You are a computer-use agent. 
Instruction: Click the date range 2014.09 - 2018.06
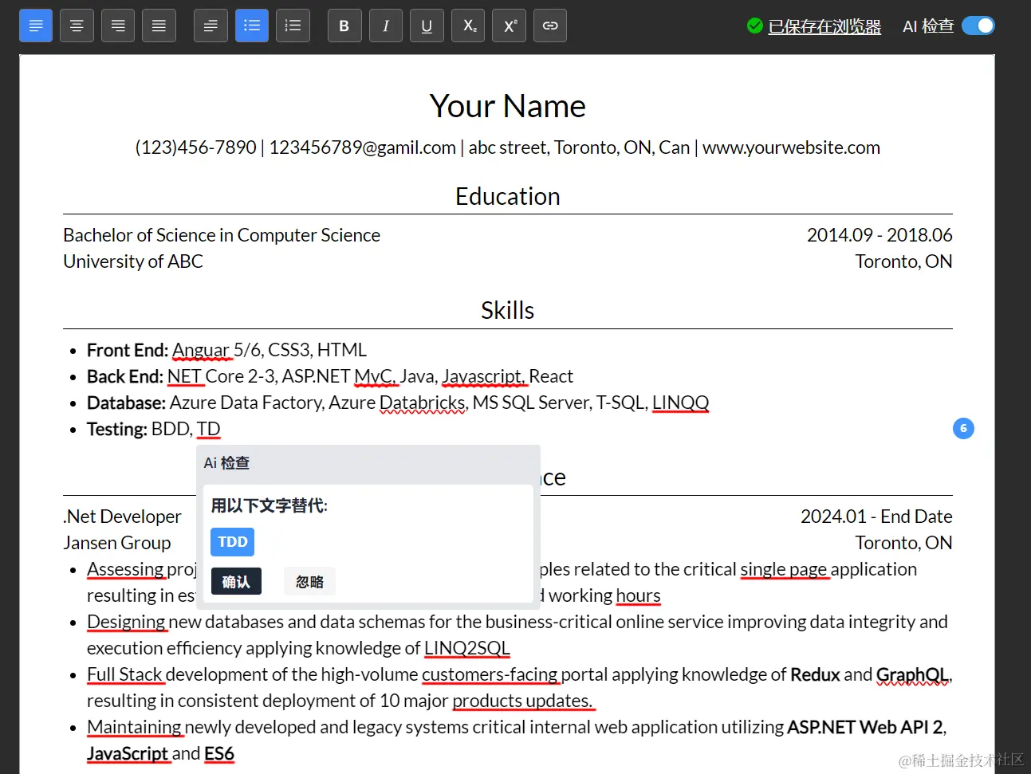coord(879,235)
